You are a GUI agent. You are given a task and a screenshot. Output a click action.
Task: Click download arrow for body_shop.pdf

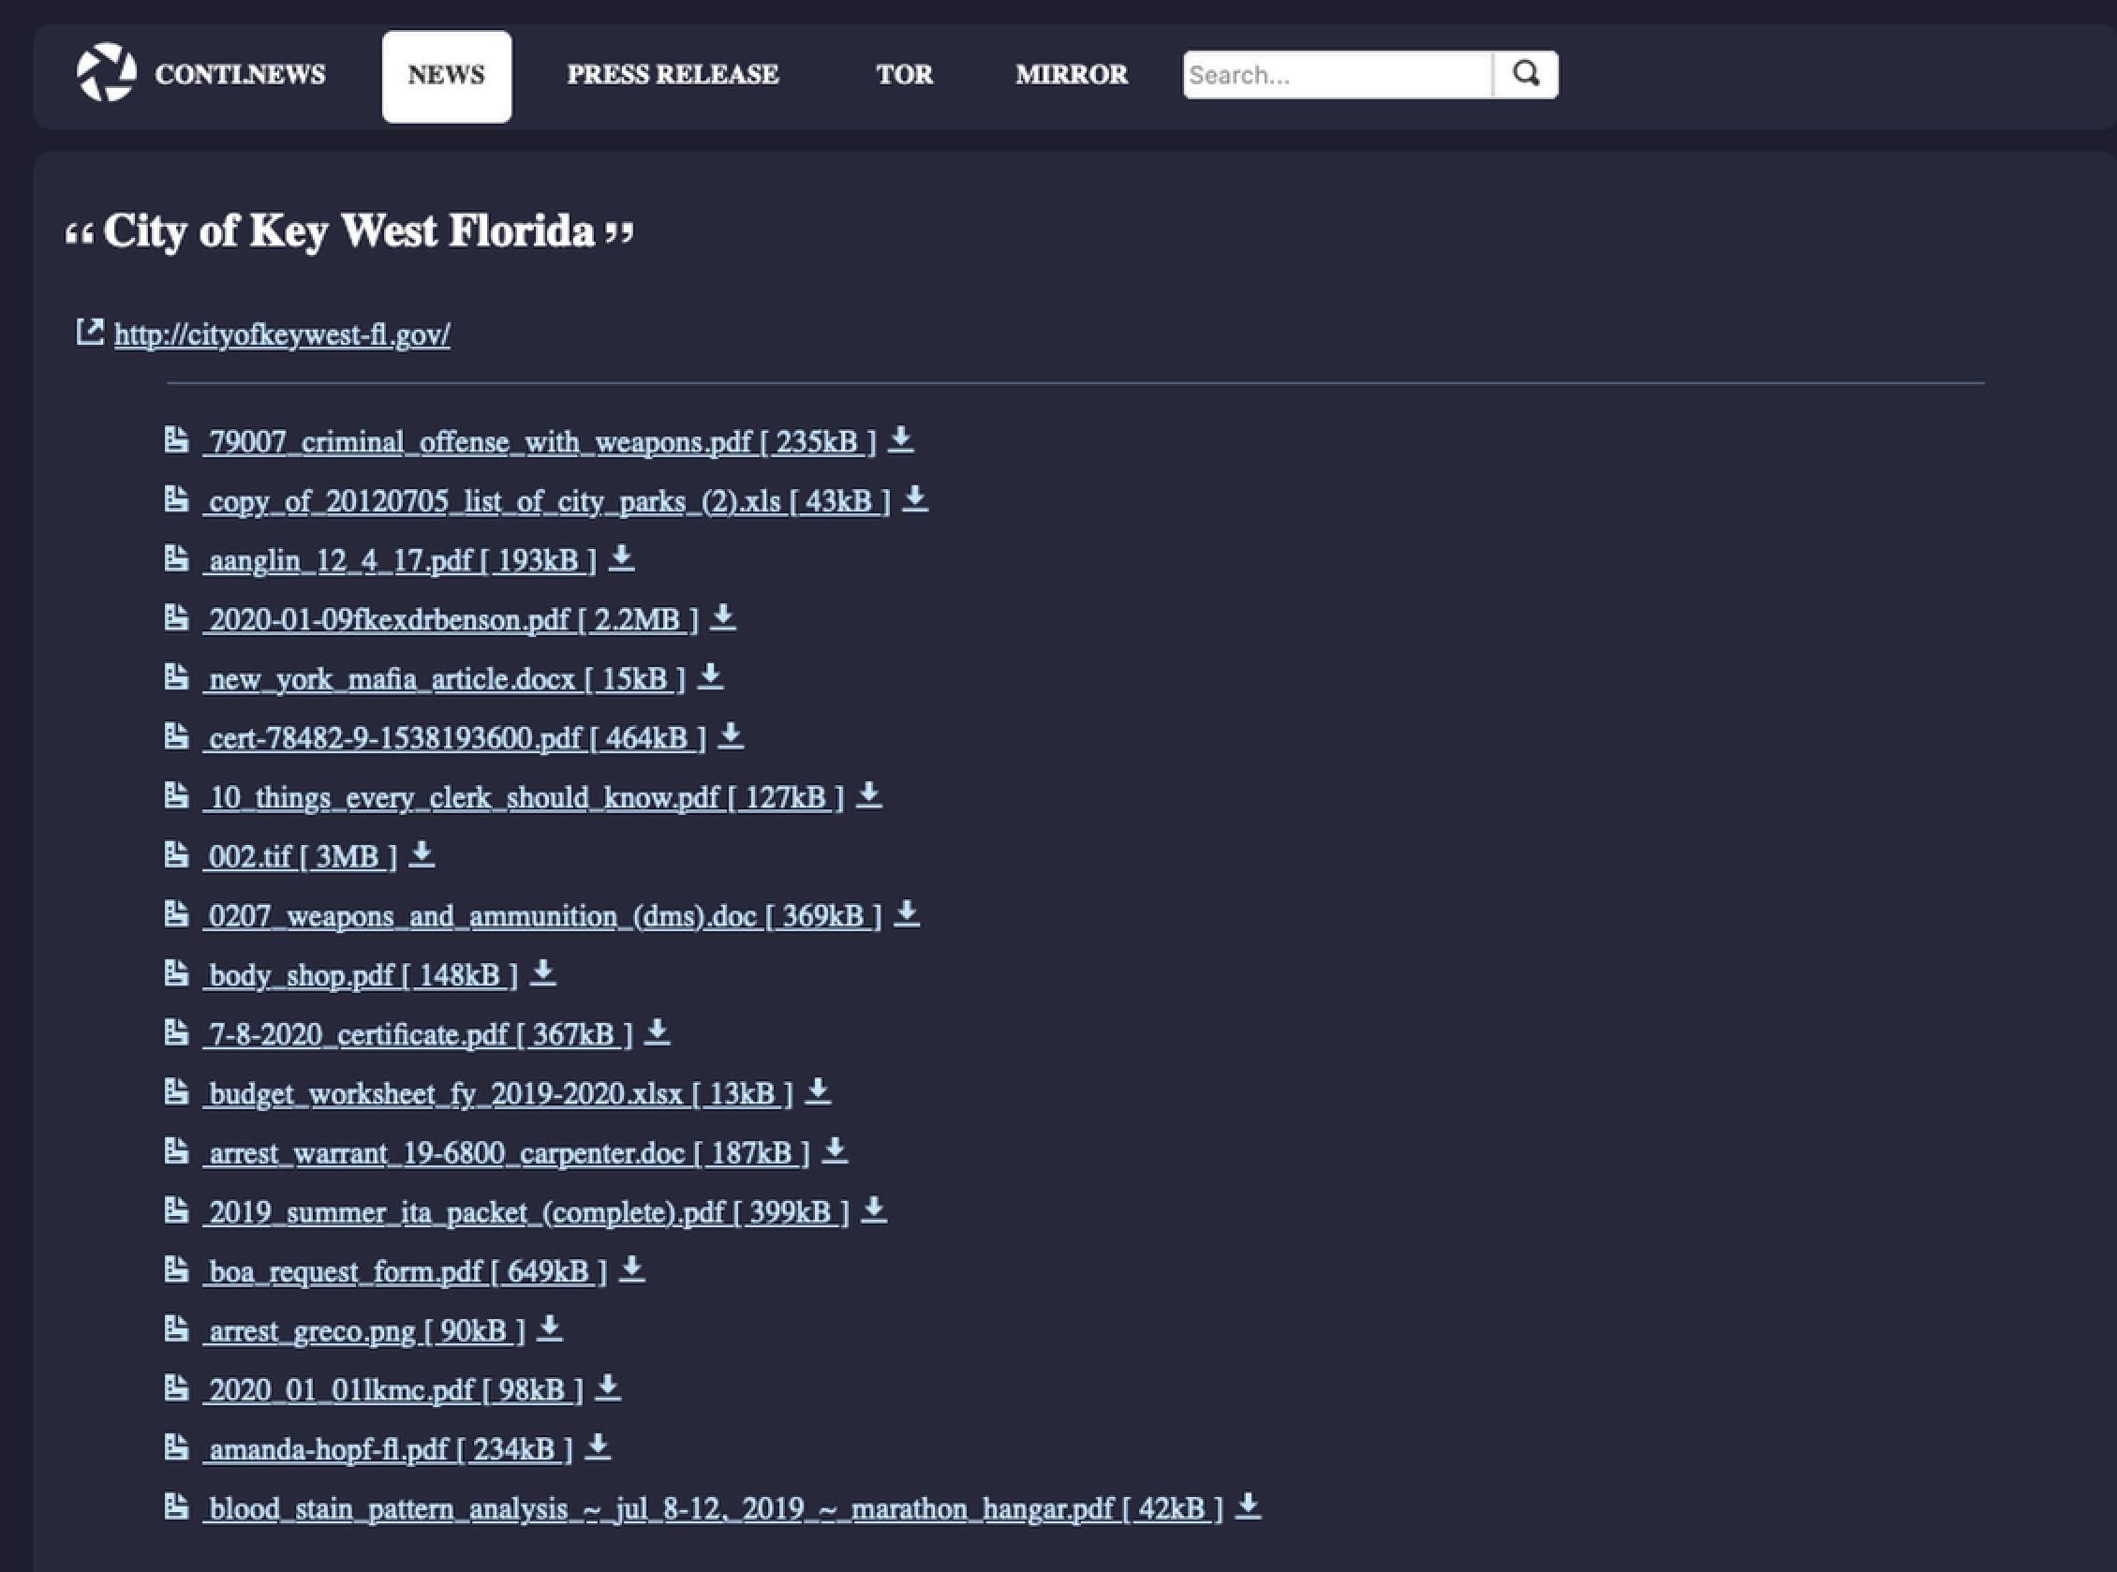point(543,972)
